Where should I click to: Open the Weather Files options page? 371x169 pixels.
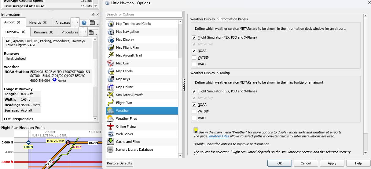point(126,119)
